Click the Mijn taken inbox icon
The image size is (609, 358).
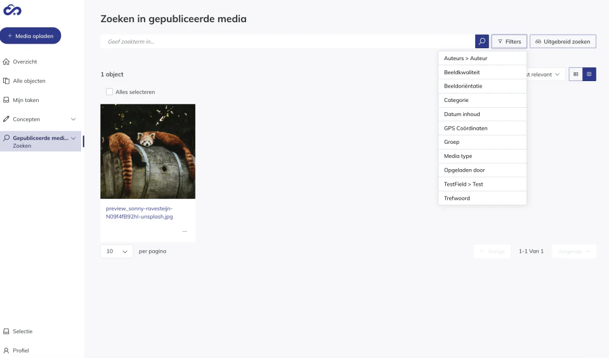click(x=6, y=99)
